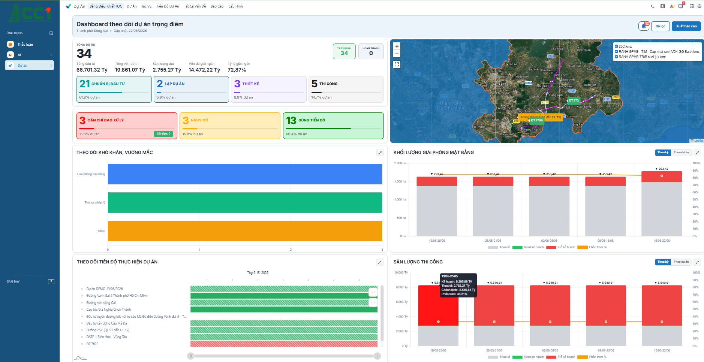Switch Sản lượng thi công to Theo dự án
704x362 pixels.
coord(681,262)
